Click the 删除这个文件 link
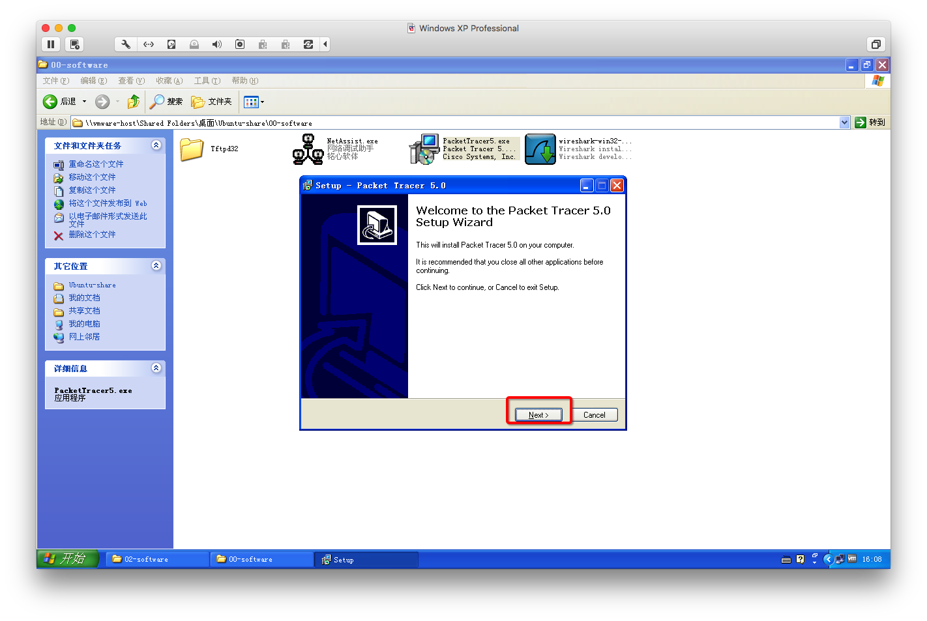 pos(92,235)
